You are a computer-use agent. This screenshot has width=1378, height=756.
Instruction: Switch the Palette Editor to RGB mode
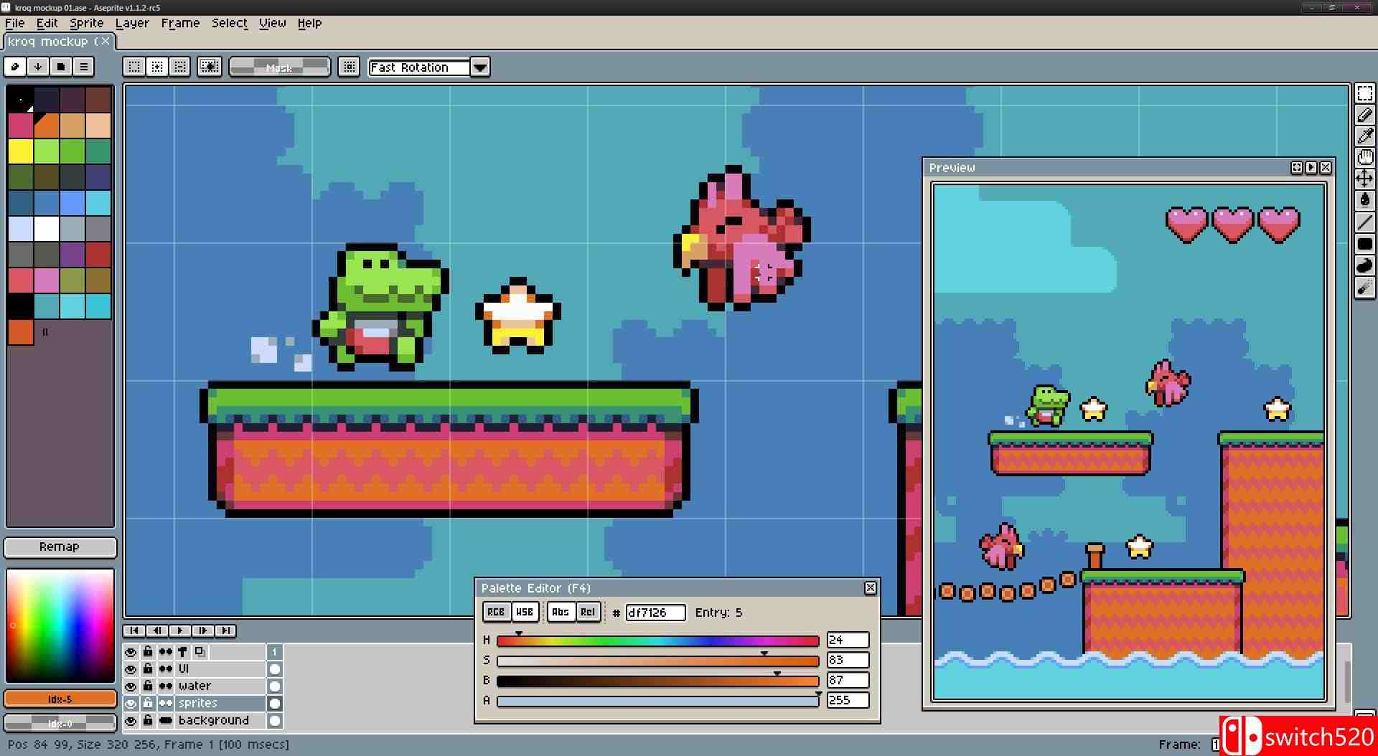496,612
